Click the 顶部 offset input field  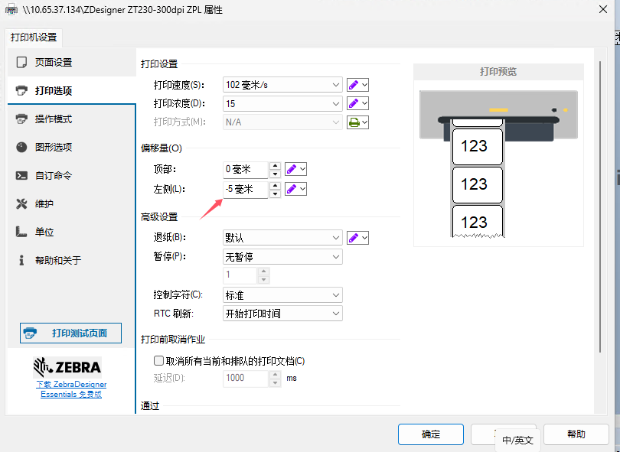click(246, 170)
